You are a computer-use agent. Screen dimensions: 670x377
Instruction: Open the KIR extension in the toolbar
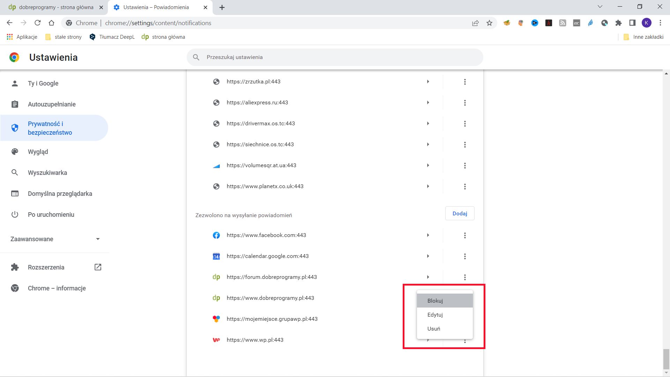(x=576, y=23)
